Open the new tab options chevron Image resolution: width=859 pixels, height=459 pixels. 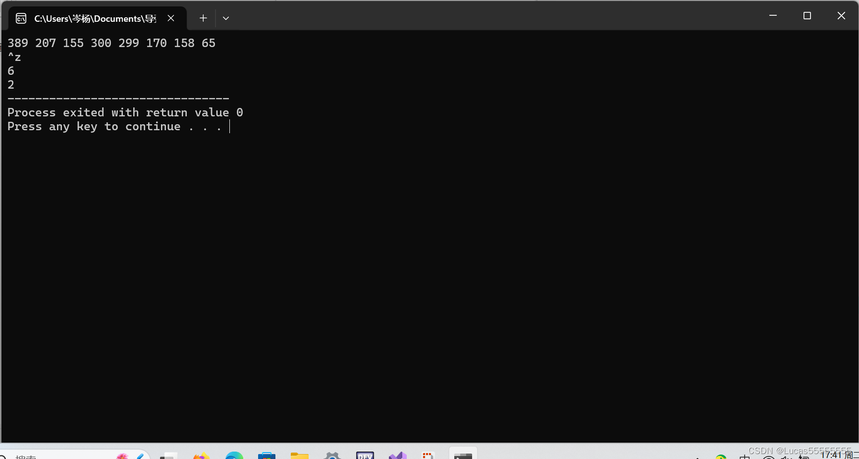(226, 18)
